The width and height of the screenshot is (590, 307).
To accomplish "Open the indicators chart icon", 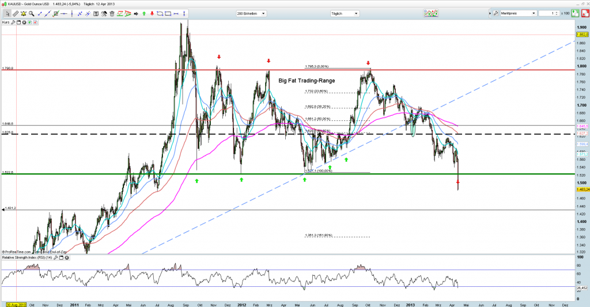I will pyautogui.click(x=431, y=13).
